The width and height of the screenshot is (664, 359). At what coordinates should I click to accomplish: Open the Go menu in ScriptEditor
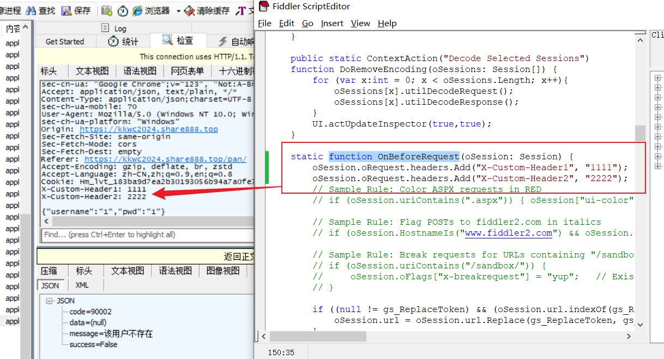coord(307,23)
